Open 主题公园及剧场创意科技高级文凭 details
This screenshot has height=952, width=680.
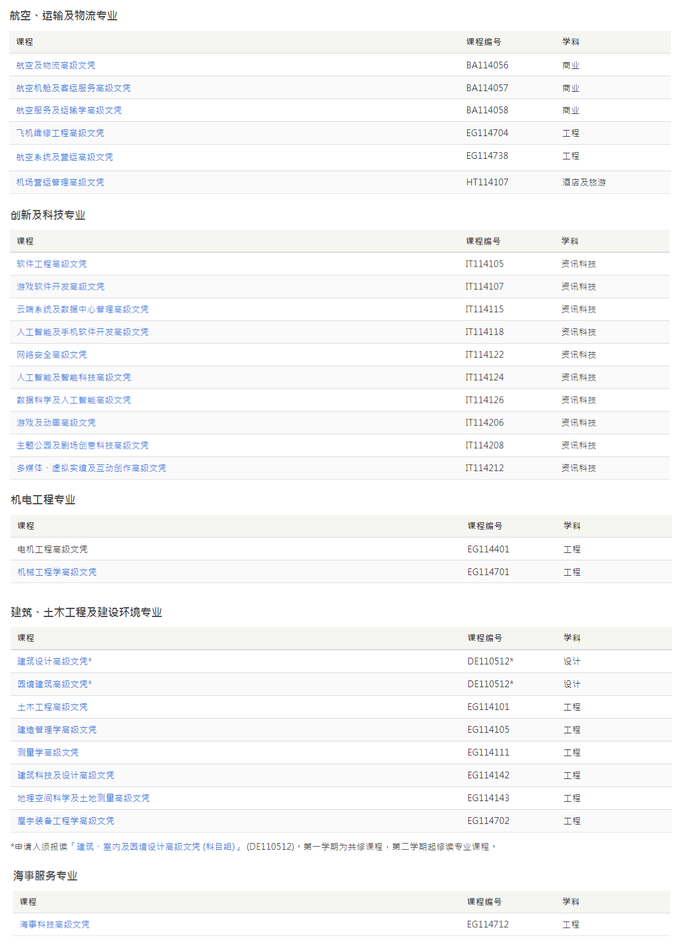[82, 445]
